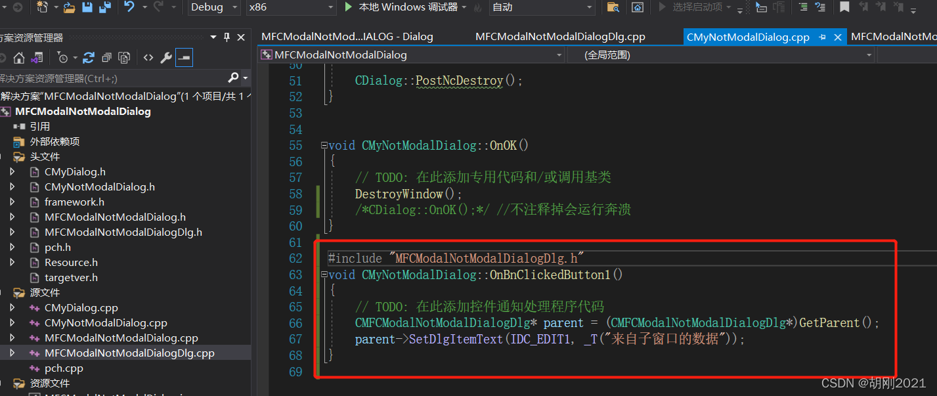The width and height of the screenshot is (937, 396).
Task: Click the Find in Files folder-search icon
Action: [x=613, y=7]
